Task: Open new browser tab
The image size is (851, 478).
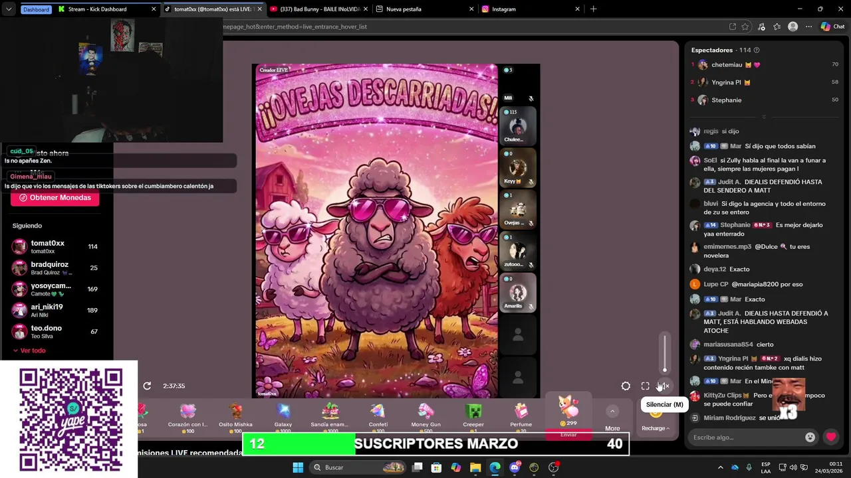Action: point(593,9)
